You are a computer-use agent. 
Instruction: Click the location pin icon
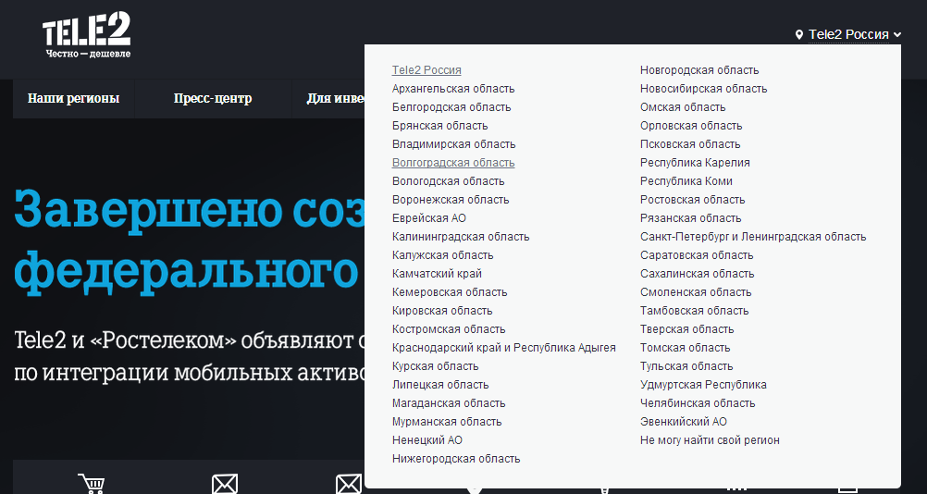pos(799,35)
